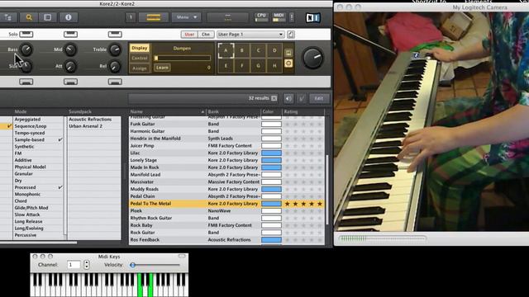Image resolution: width=529 pixels, height=297 pixels.
Task: Select the Control tab
Action: pos(140,59)
